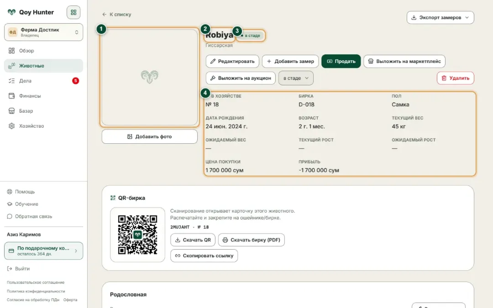Open the в стаде status dropdown near Удалить
Image resolution: width=493 pixels, height=308 pixels.
pos(296,78)
